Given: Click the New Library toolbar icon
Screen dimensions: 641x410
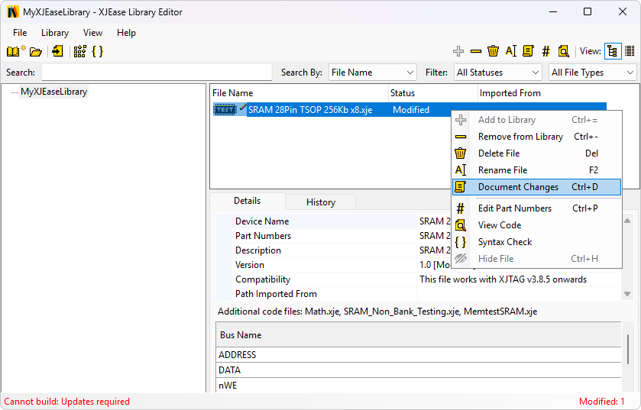Looking at the screenshot, I should [15, 51].
